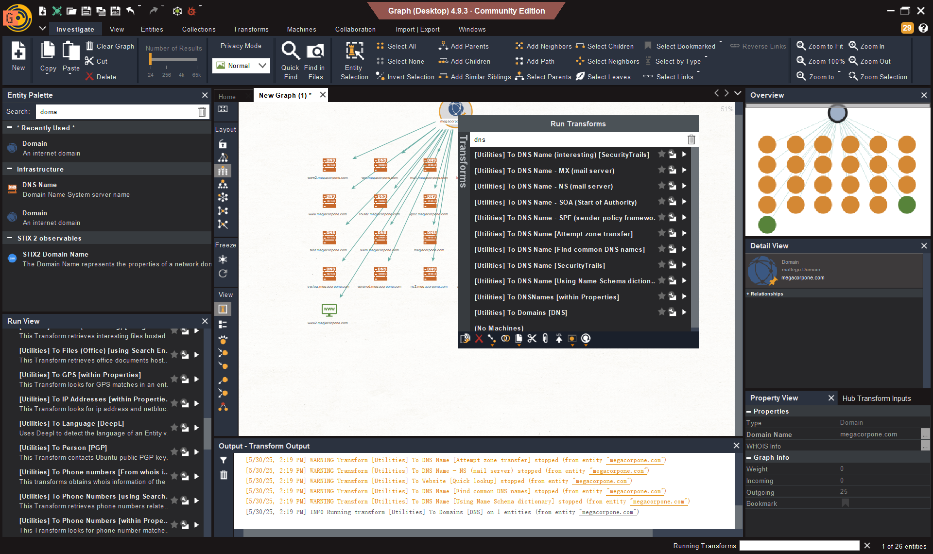Viewport: 933px width, 554px height.
Task: Click the New graph button in ribbon
Action: click(18, 56)
